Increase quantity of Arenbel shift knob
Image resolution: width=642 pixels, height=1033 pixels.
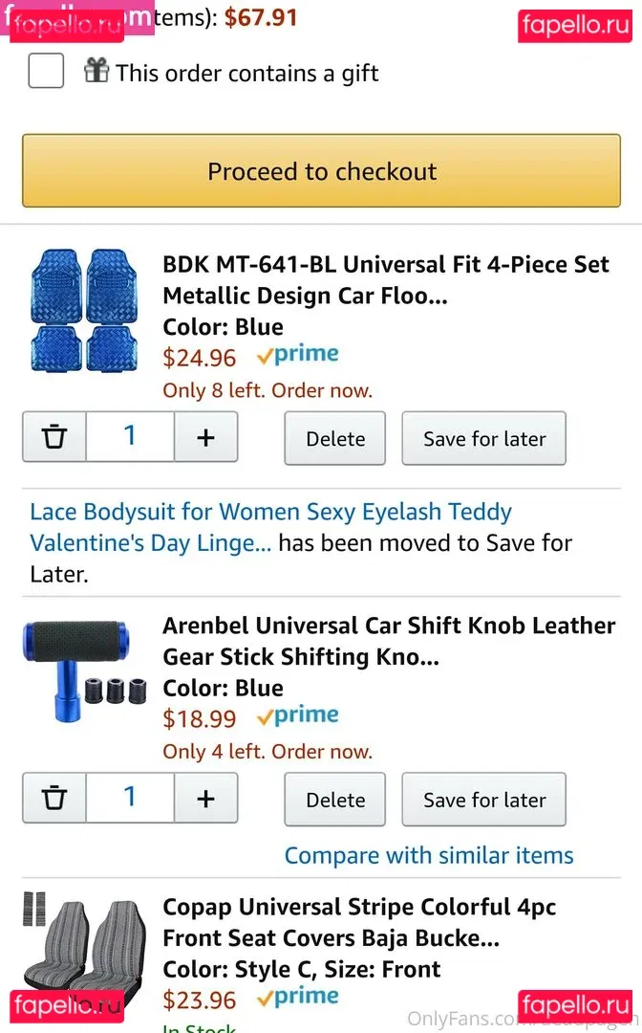tap(205, 799)
